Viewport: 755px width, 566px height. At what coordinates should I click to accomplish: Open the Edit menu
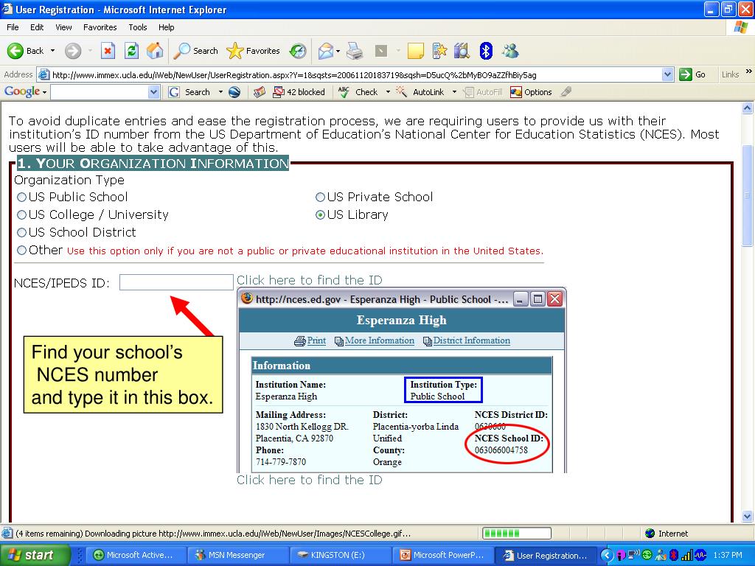click(37, 27)
